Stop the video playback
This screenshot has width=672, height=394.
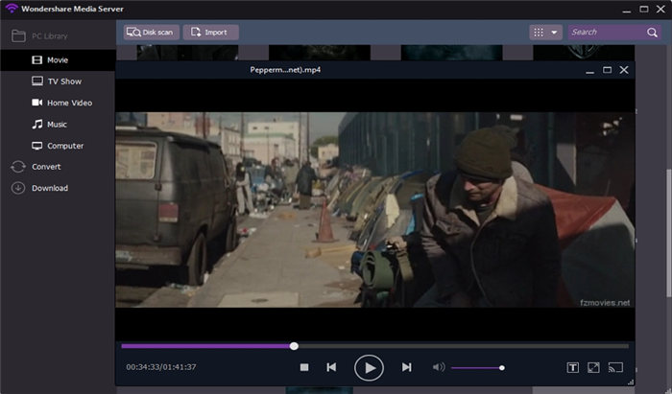click(x=304, y=367)
